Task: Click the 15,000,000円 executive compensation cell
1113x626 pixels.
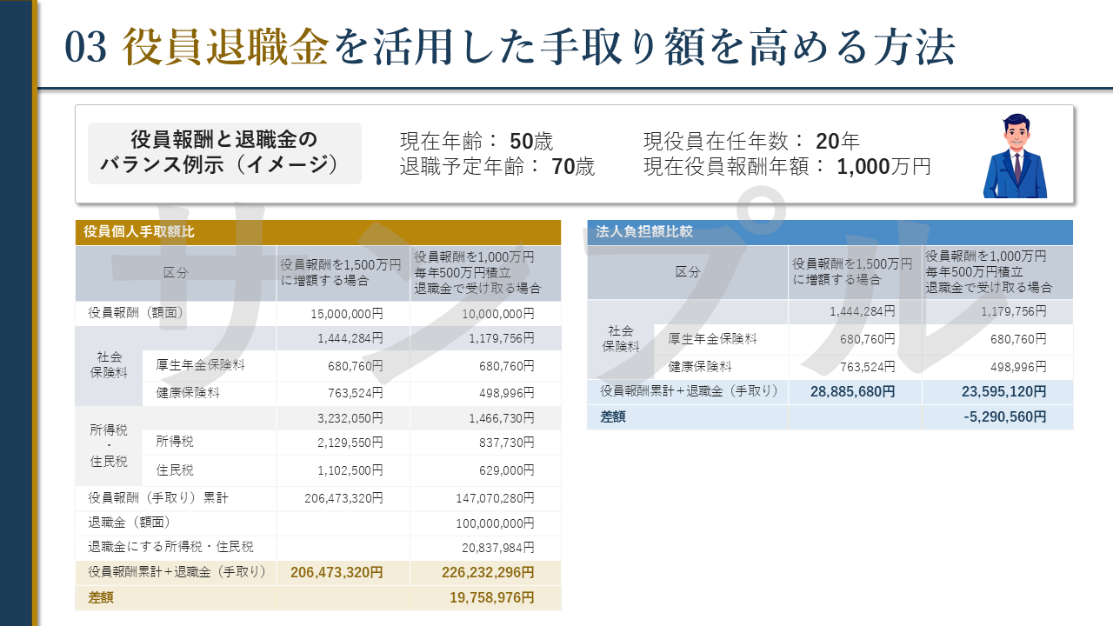Action: (347, 314)
